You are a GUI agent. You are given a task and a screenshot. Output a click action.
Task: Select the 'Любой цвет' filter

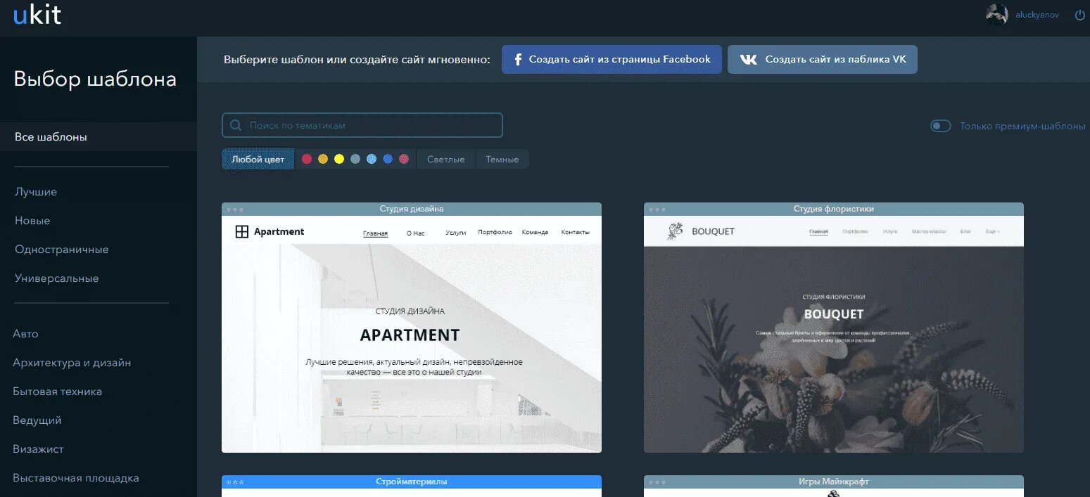(x=258, y=159)
